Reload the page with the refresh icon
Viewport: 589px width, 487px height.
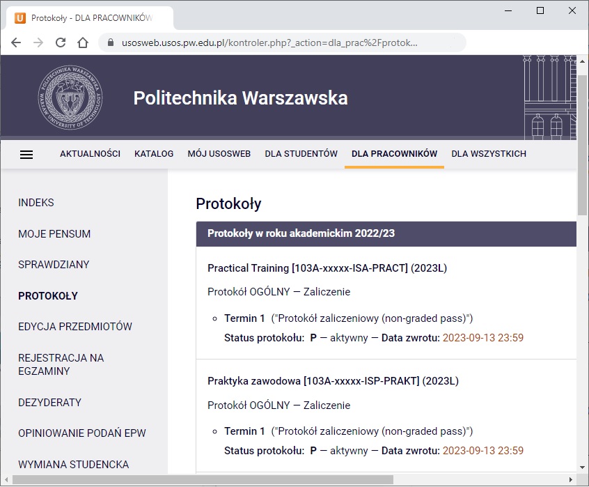coord(61,42)
